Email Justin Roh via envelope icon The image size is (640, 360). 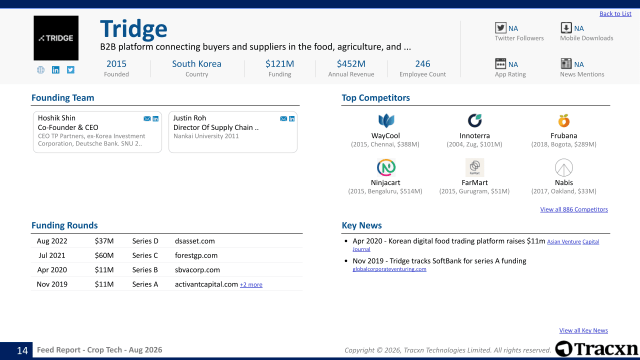click(283, 118)
